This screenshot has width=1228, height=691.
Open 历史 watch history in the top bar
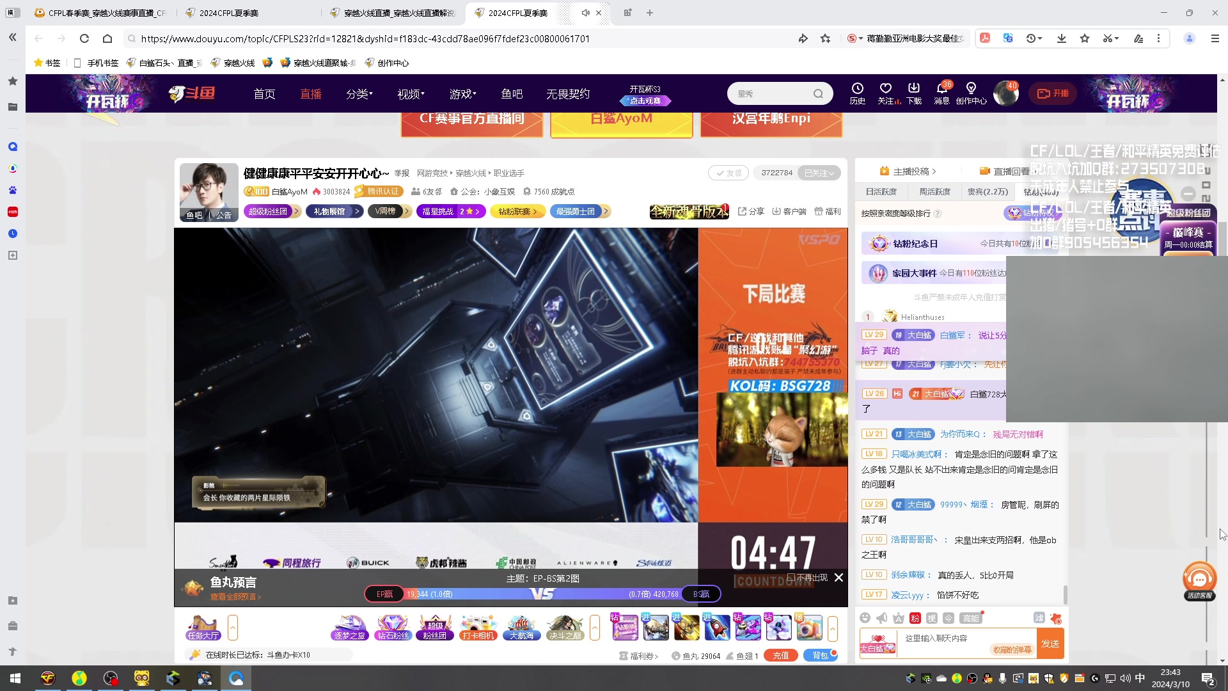coord(857,93)
